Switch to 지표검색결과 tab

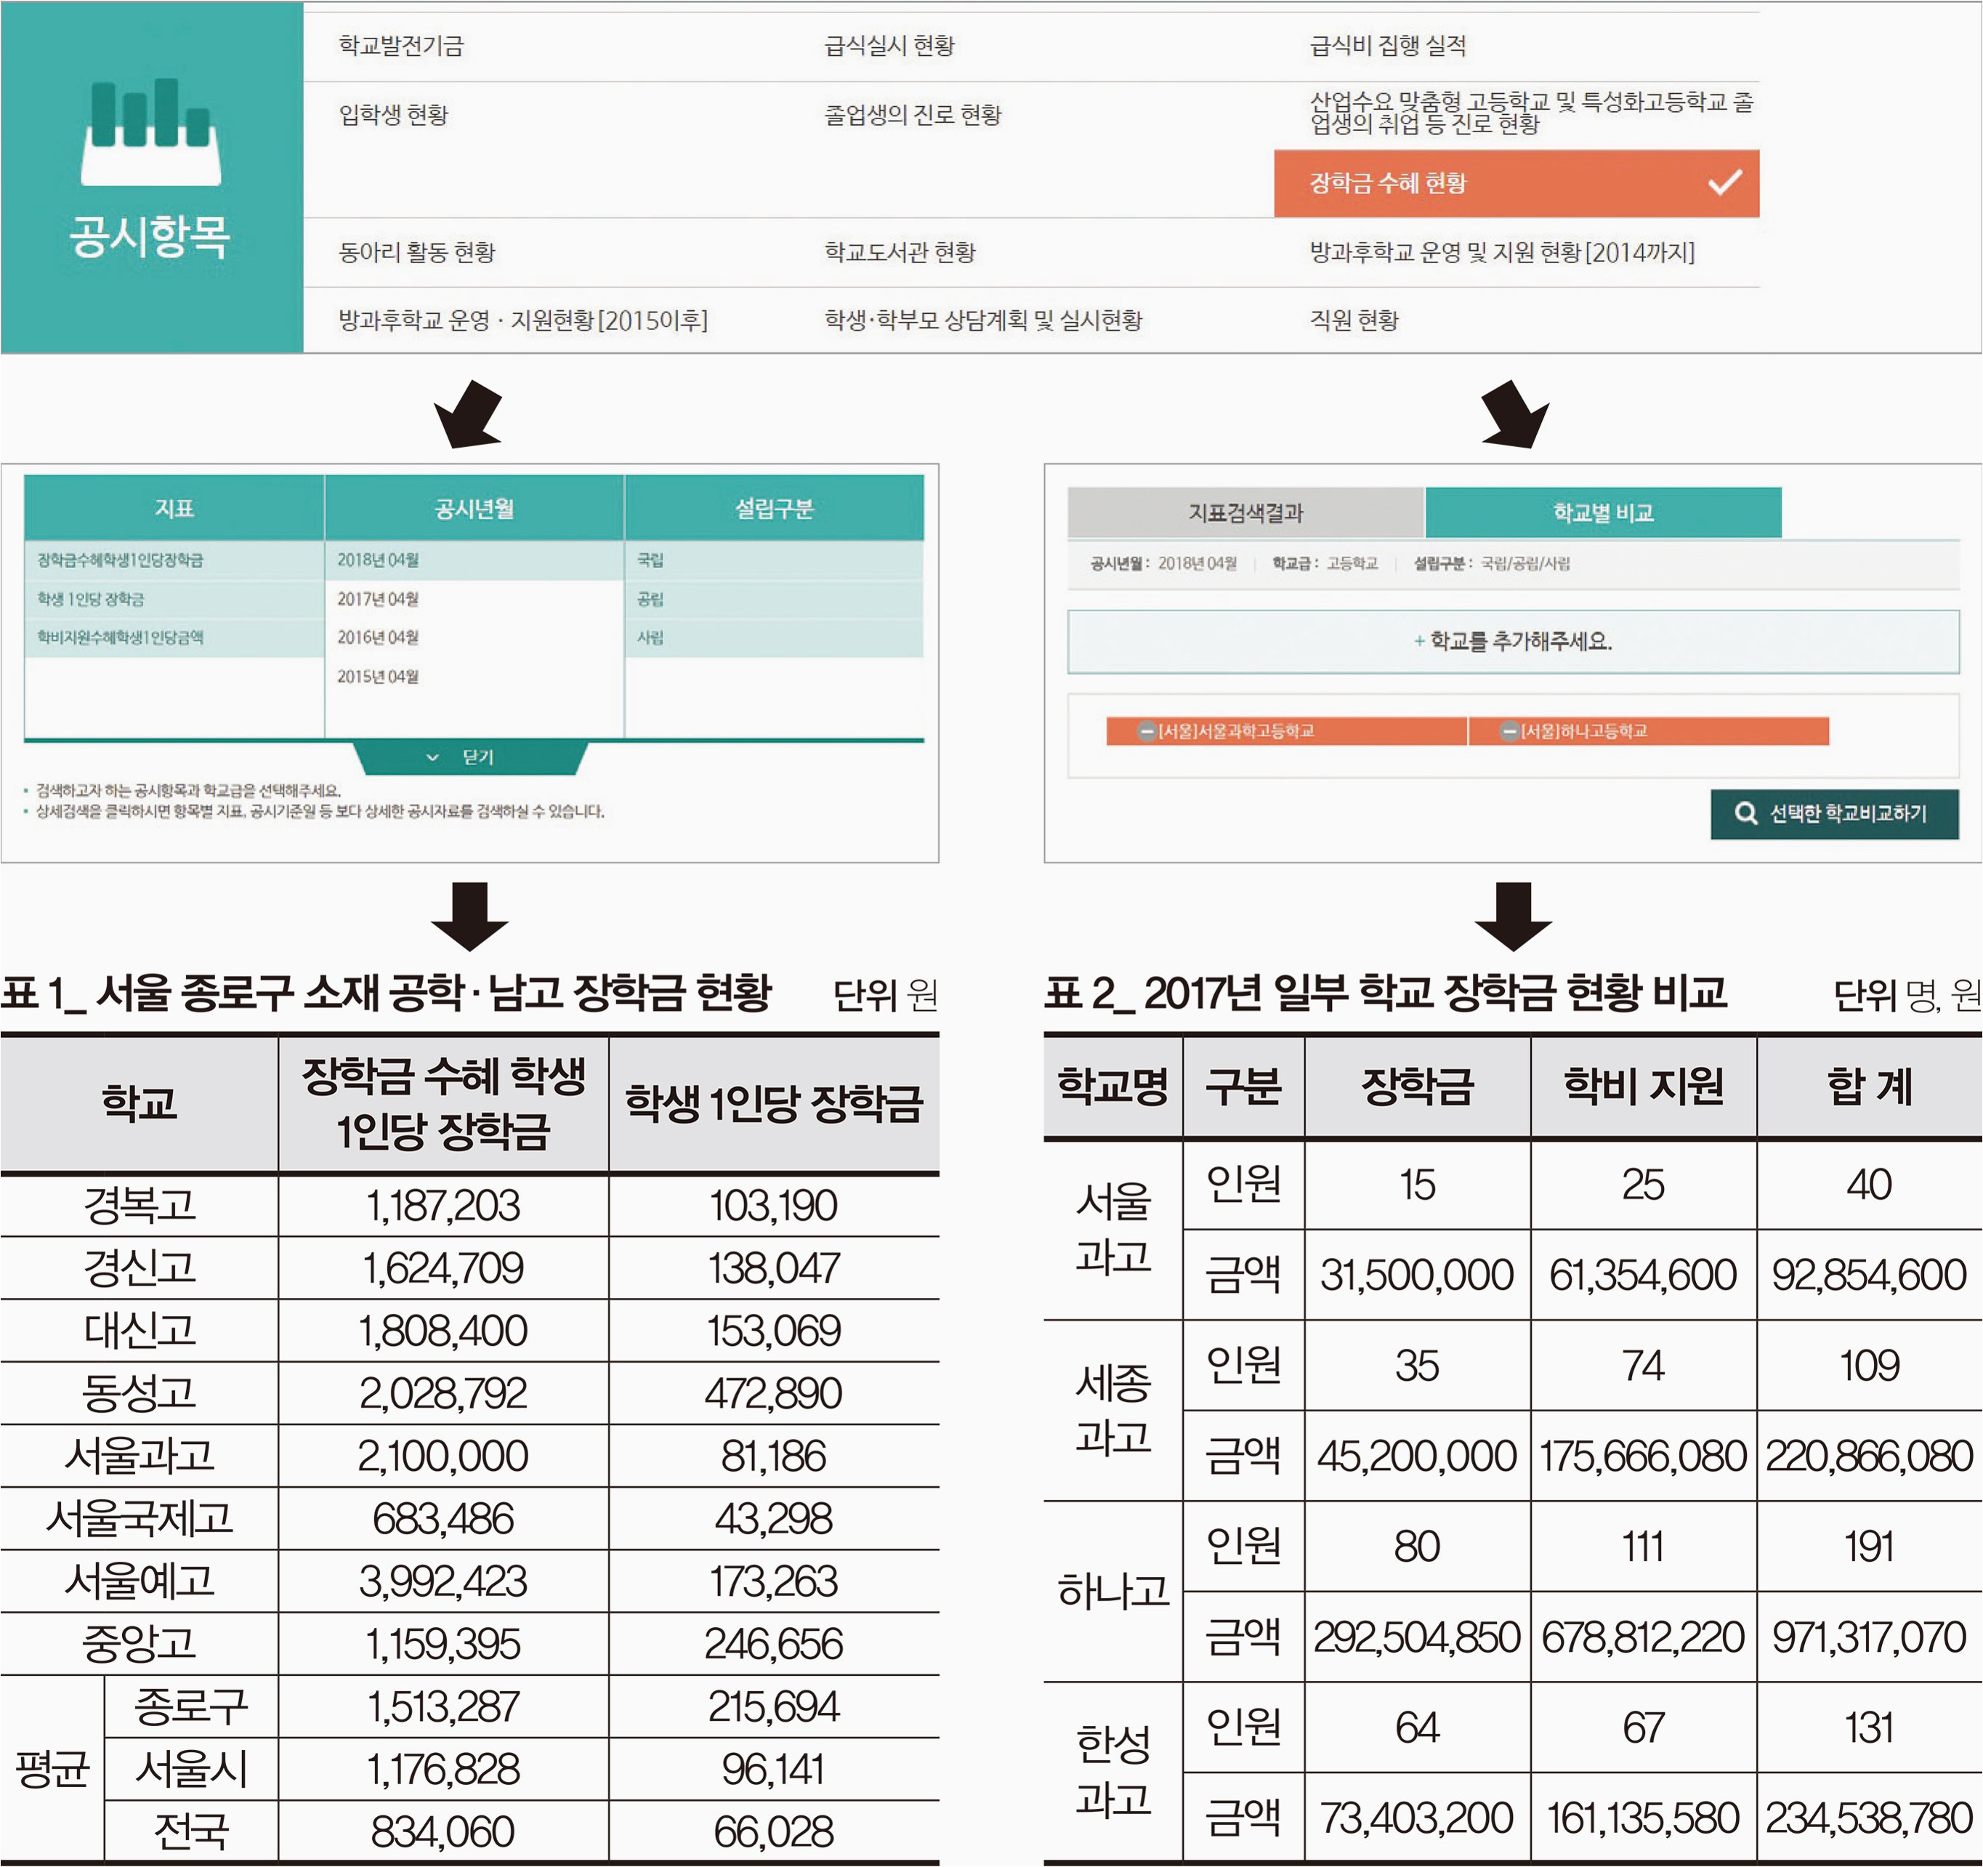[x=1245, y=513]
